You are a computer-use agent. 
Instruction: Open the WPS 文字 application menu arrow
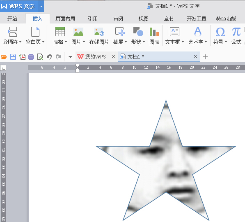tap(41, 6)
